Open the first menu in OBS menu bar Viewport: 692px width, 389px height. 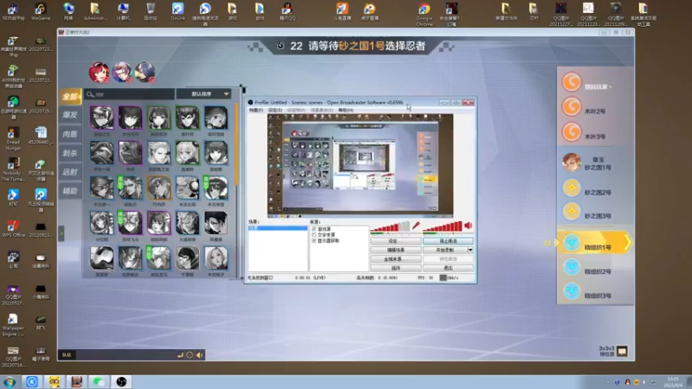256,110
